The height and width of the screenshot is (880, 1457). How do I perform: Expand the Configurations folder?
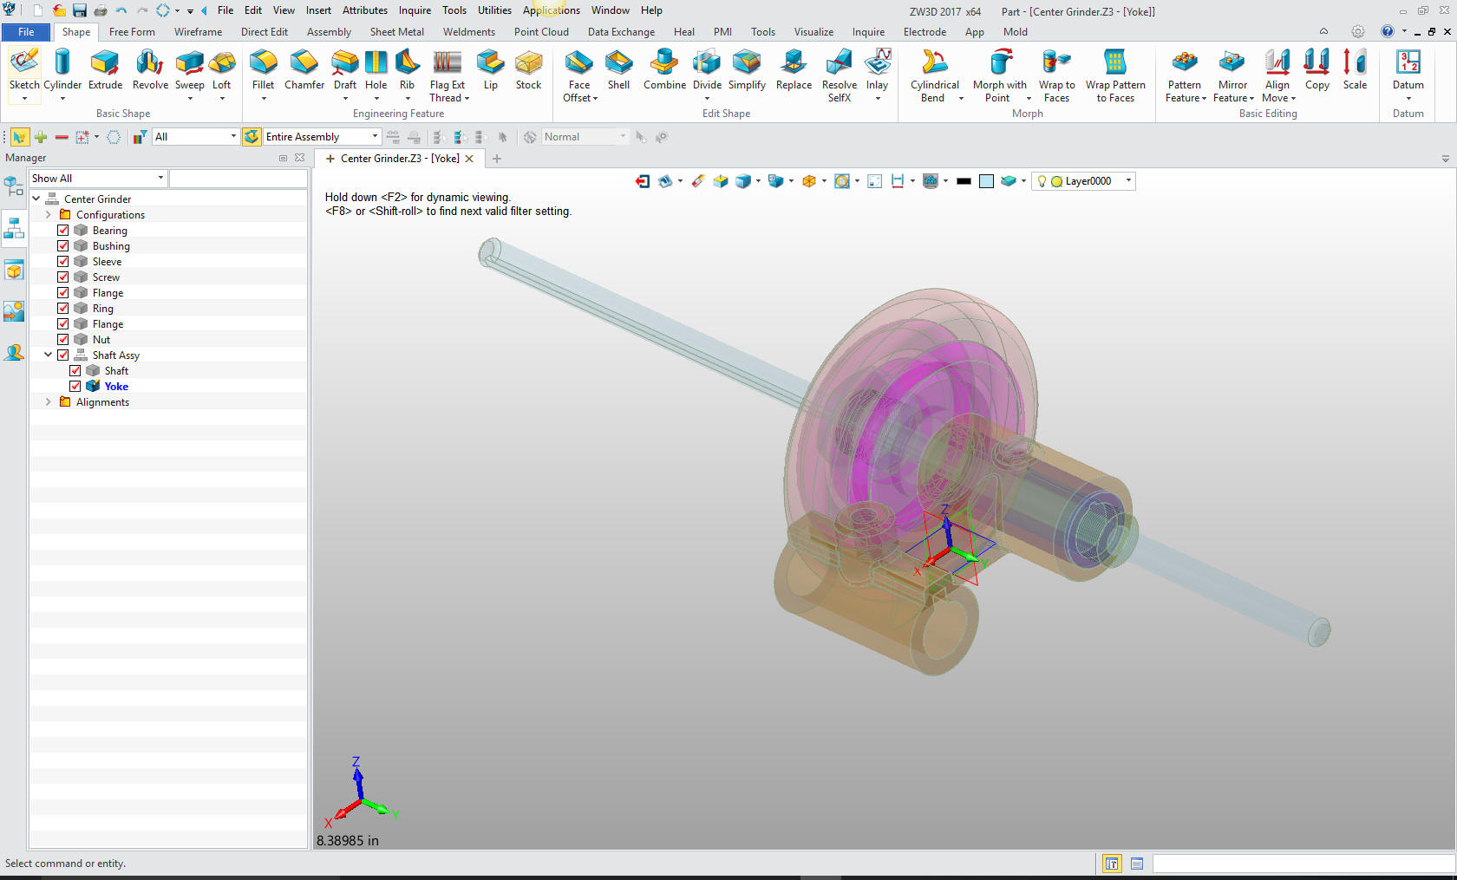pos(49,215)
